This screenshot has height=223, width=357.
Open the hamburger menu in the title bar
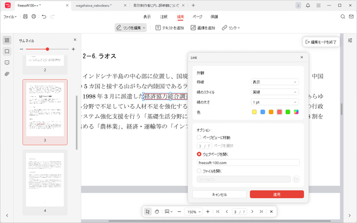click(x=318, y=5)
